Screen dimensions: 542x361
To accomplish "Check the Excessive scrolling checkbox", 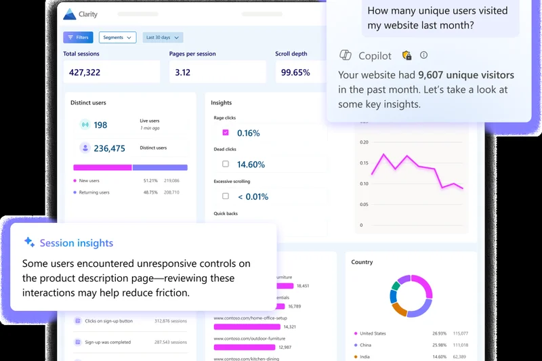I will tap(226, 196).
